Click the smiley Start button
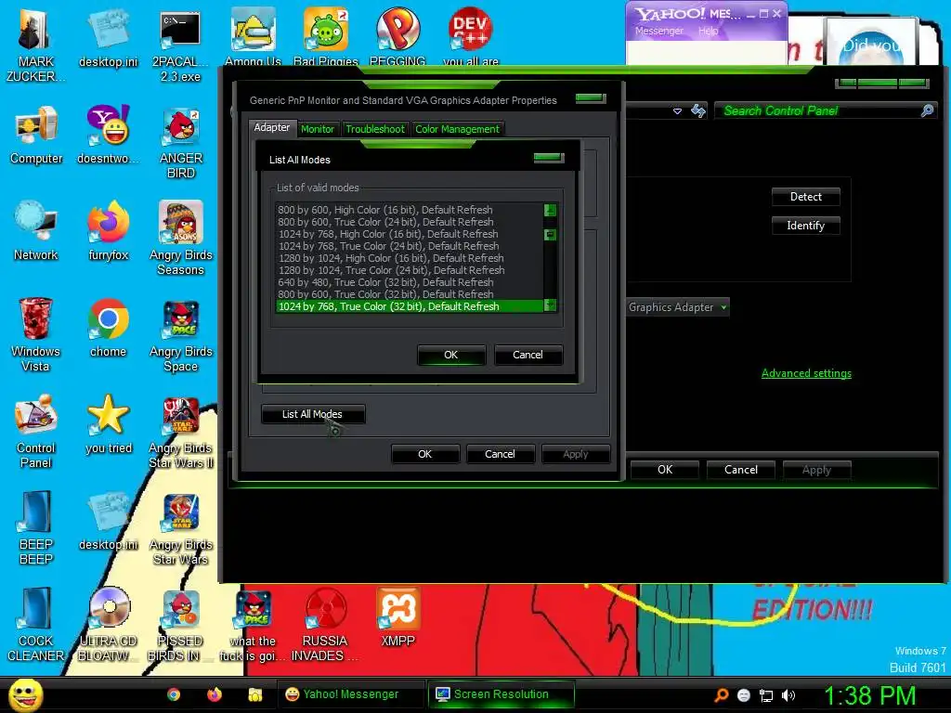This screenshot has height=713, width=951. (25, 694)
